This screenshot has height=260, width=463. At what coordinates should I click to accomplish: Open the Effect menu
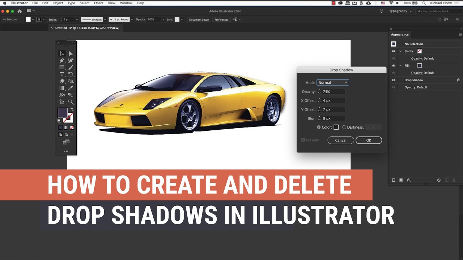99,3
